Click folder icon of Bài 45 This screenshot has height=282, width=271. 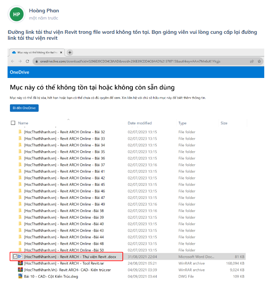pos(20,184)
